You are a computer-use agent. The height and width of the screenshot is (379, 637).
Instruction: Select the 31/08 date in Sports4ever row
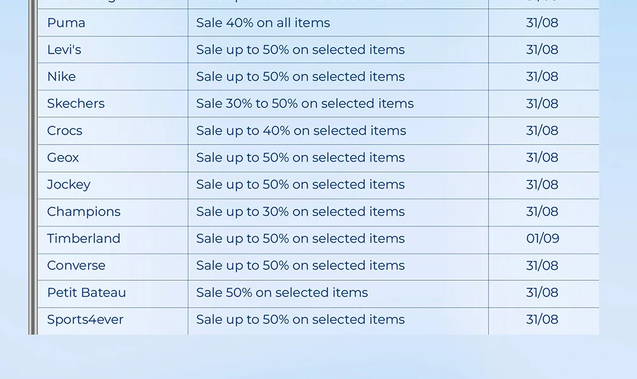[x=542, y=320]
